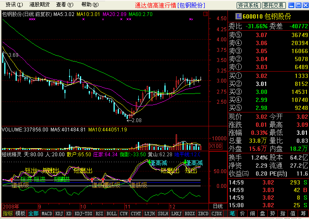Switch to the CYW indicator
This screenshot has height=219, width=309.
pyautogui.click(x=124, y=214)
